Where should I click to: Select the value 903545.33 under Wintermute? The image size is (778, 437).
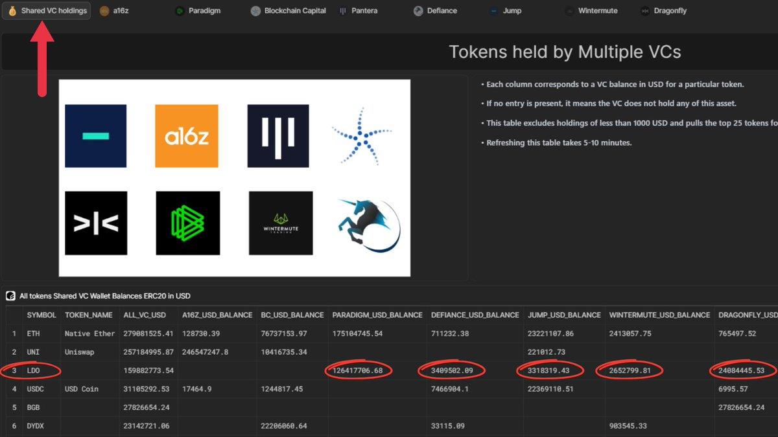point(628,425)
